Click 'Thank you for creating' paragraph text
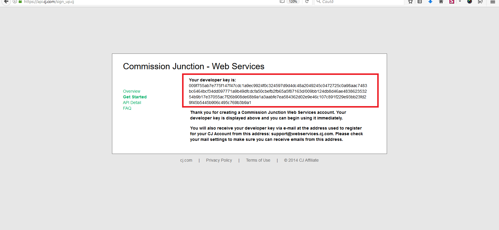This screenshot has width=499, height=230. coord(268,115)
